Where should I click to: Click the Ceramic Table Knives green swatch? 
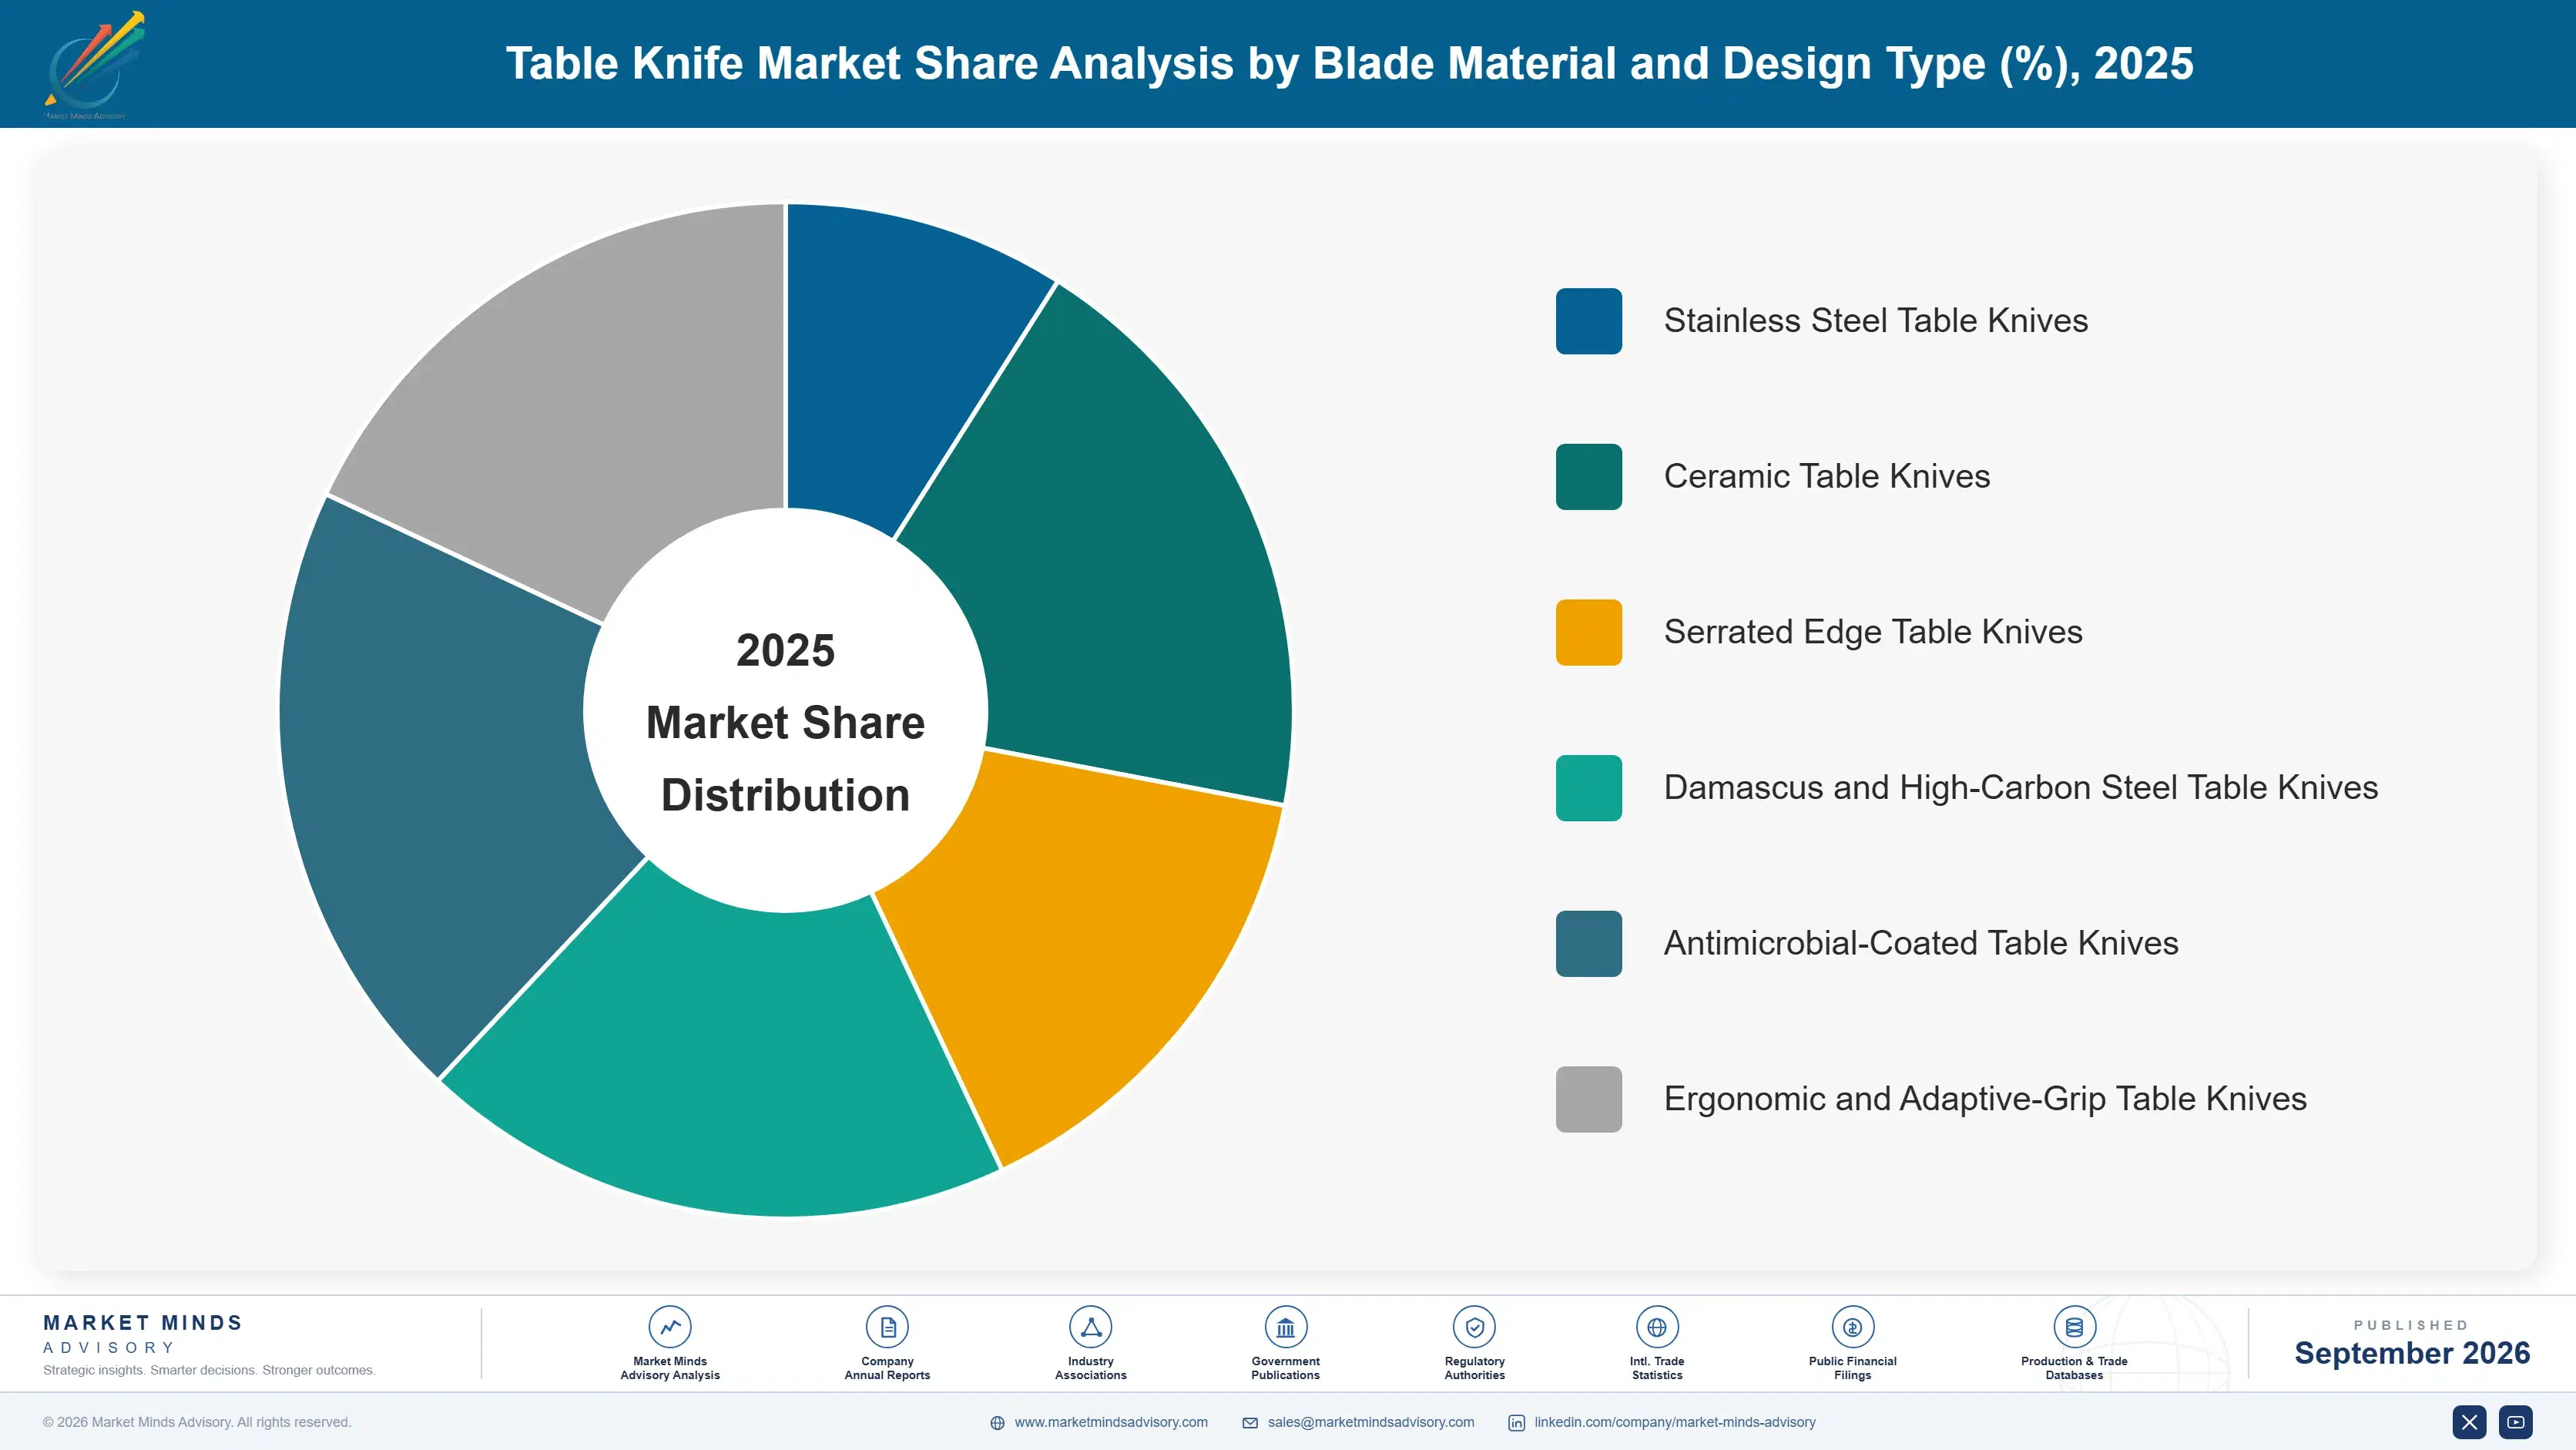1589,477
